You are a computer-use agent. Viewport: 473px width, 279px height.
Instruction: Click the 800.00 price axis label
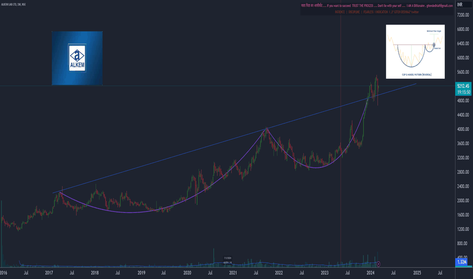pyautogui.click(x=463, y=243)
